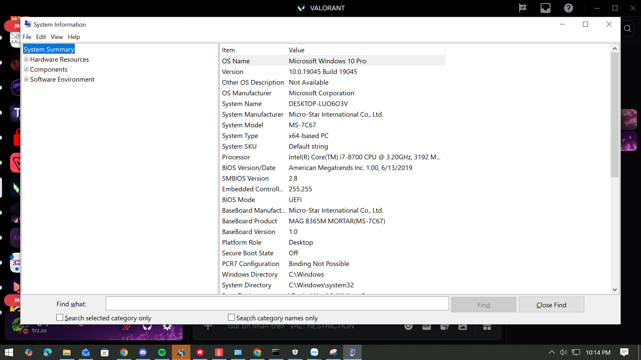Open the Microsoft Store taskbar icon
The height and width of the screenshot is (360, 641).
pyautogui.click(x=105, y=352)
